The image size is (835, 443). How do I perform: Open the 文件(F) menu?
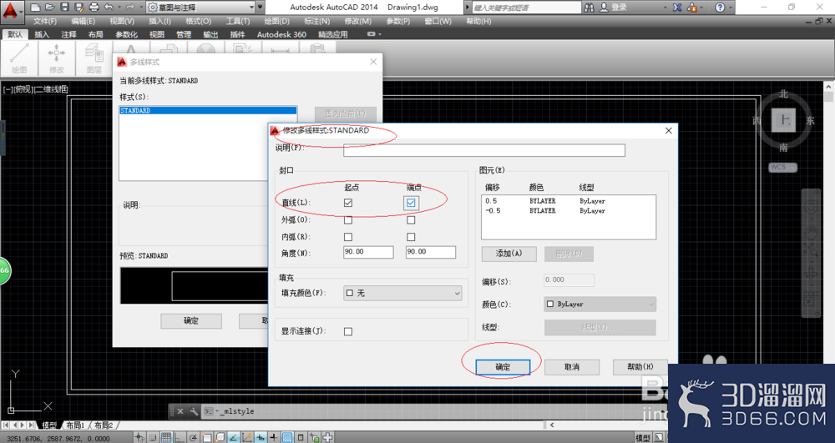[x=45, y=21]
